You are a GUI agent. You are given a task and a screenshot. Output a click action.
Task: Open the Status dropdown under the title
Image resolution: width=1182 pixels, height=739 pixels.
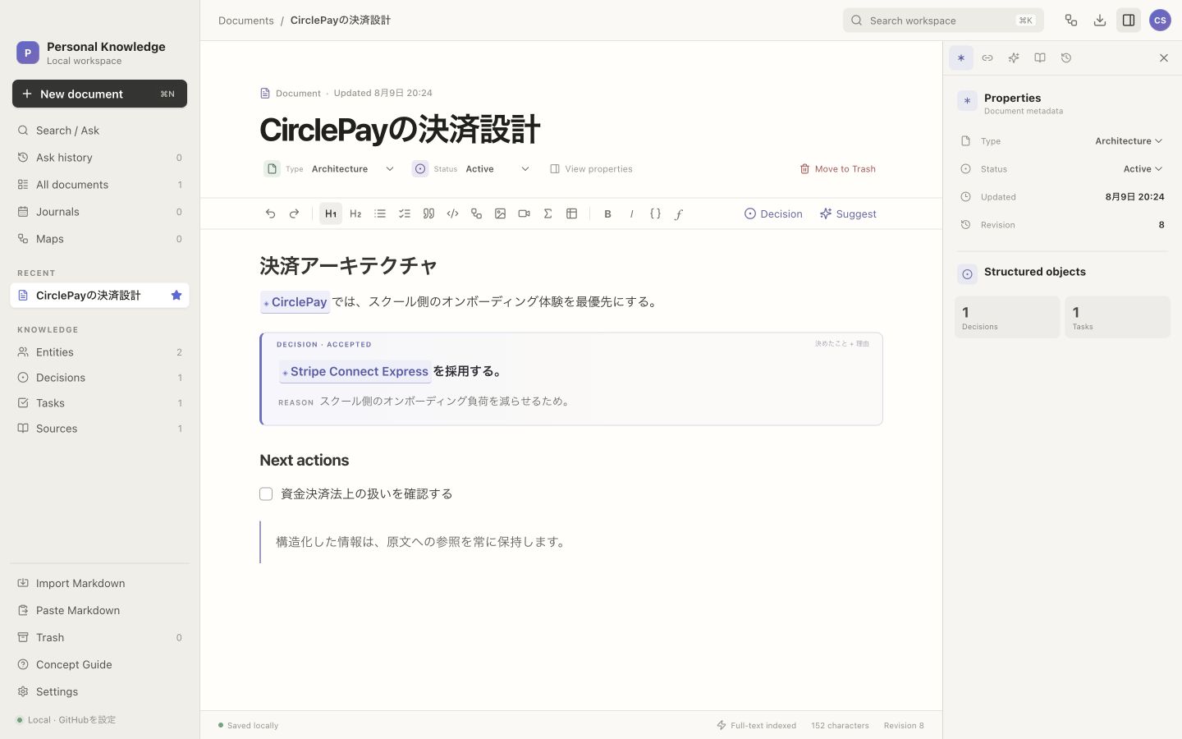[x=472, y=168]
